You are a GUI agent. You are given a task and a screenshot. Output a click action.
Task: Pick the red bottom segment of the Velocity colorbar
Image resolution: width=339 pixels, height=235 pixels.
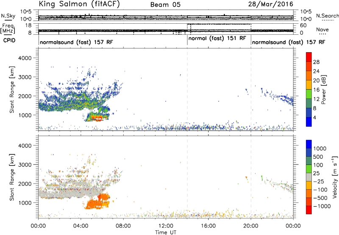(309, 210)
